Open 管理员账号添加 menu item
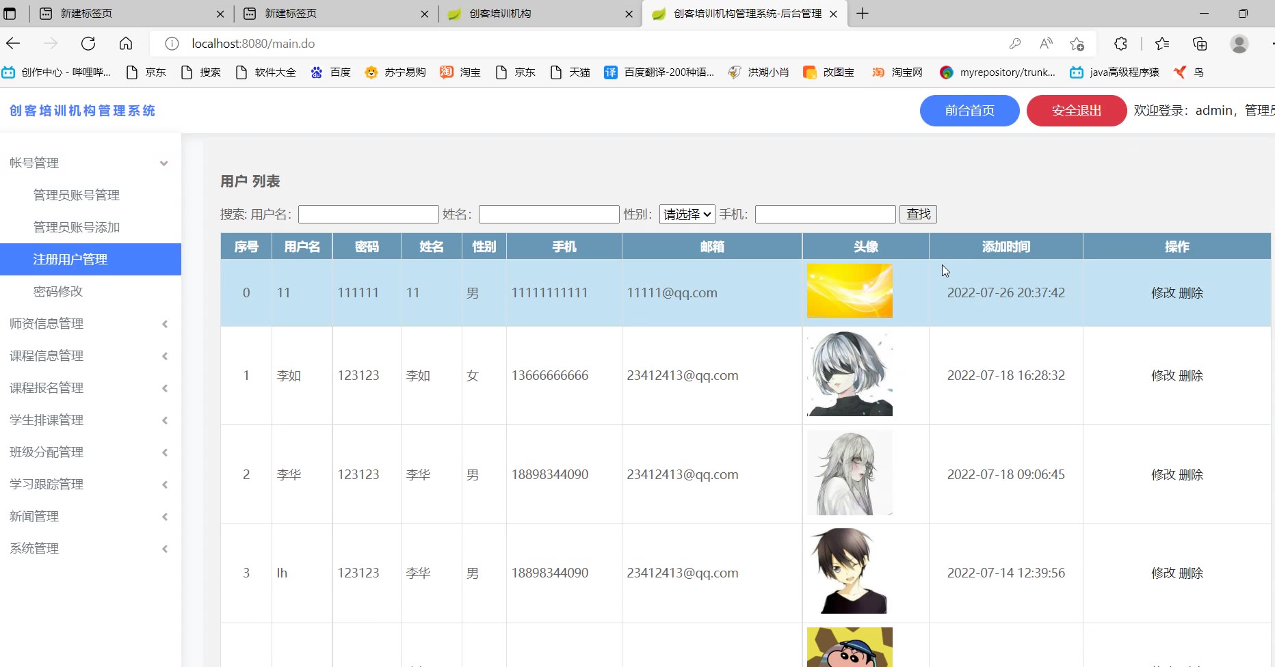 77,228
